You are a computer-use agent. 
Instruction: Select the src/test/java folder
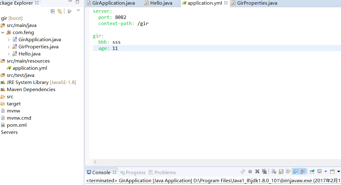pos(20,75)
